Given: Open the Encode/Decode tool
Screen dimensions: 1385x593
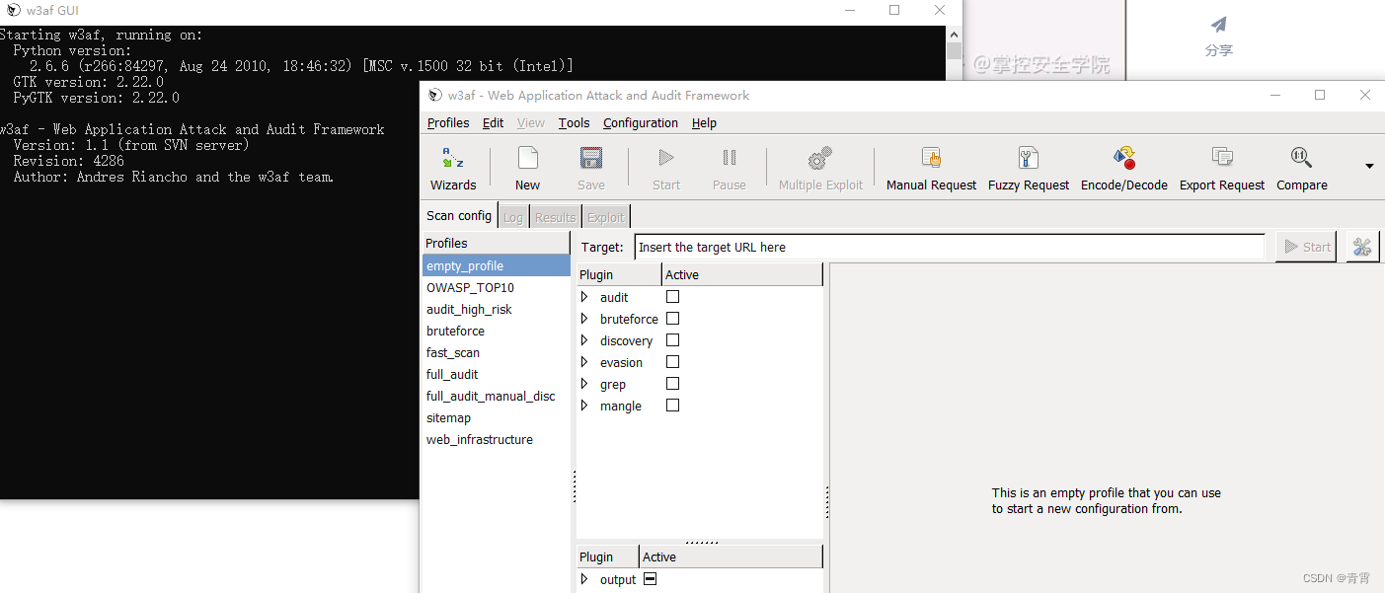Looking at the screenshot, I should pos(1124,158).
